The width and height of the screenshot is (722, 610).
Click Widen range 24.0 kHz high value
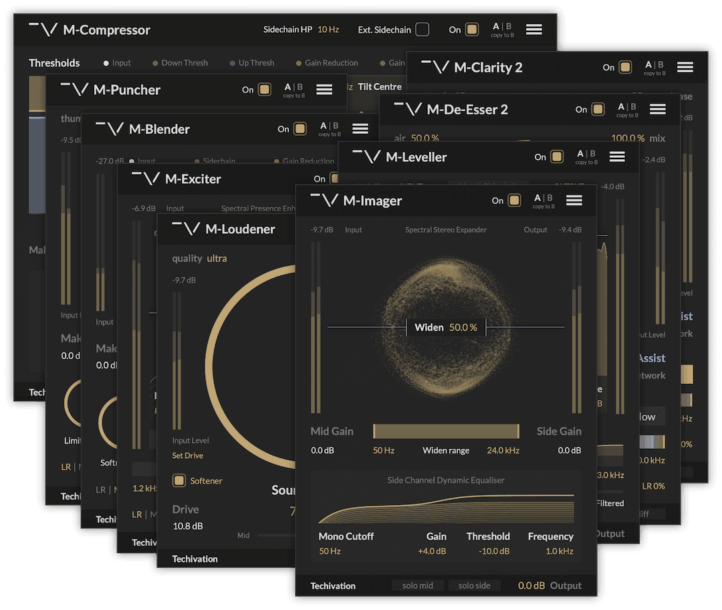[503, 450]
